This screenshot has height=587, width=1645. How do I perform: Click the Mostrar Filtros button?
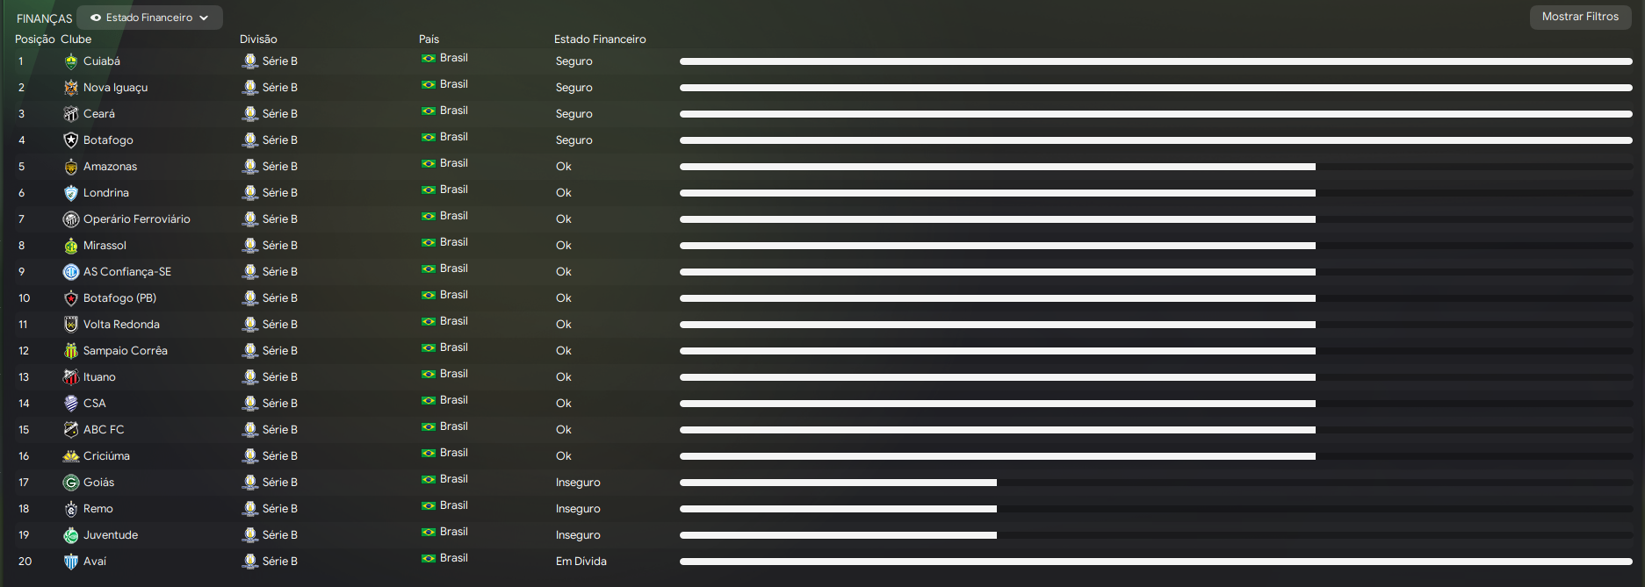pyautogui.click(x=1580, y=17)
